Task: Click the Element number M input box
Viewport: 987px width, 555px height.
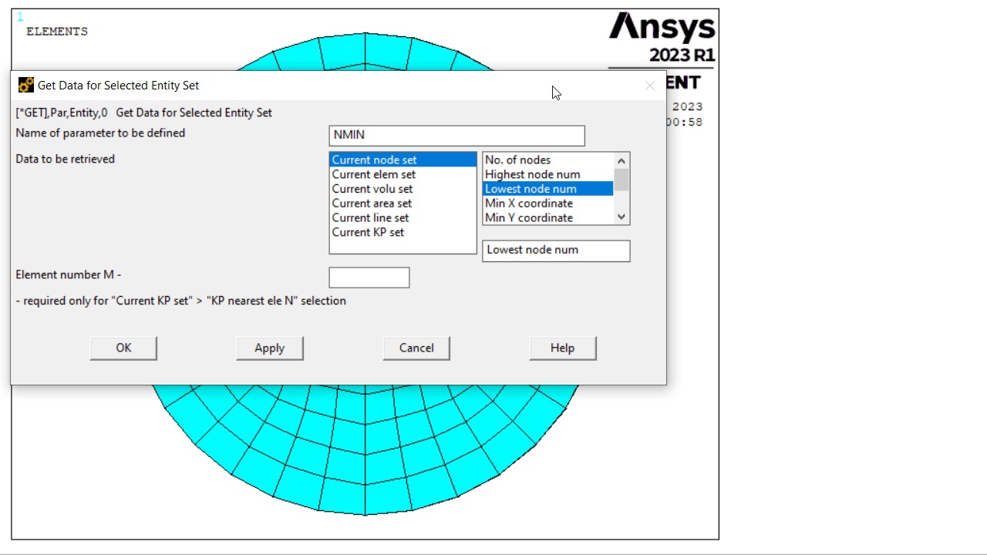Action: (x=369, y=277)
